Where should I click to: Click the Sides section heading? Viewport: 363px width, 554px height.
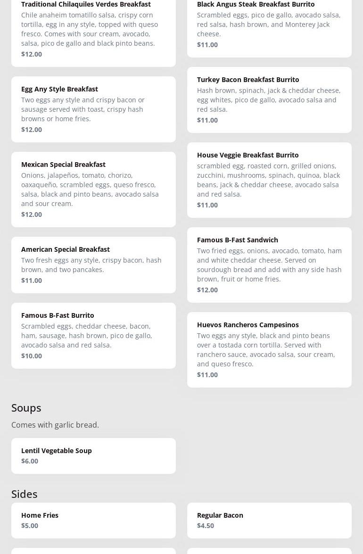[x=25, y=494]
